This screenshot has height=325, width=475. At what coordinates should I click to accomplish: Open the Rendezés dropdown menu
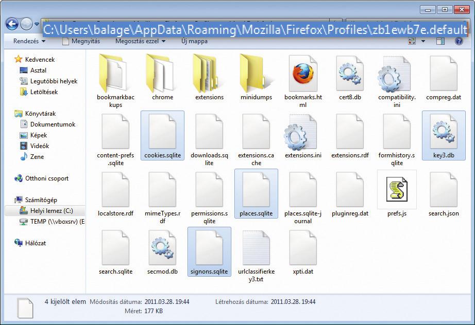[29, 41]
